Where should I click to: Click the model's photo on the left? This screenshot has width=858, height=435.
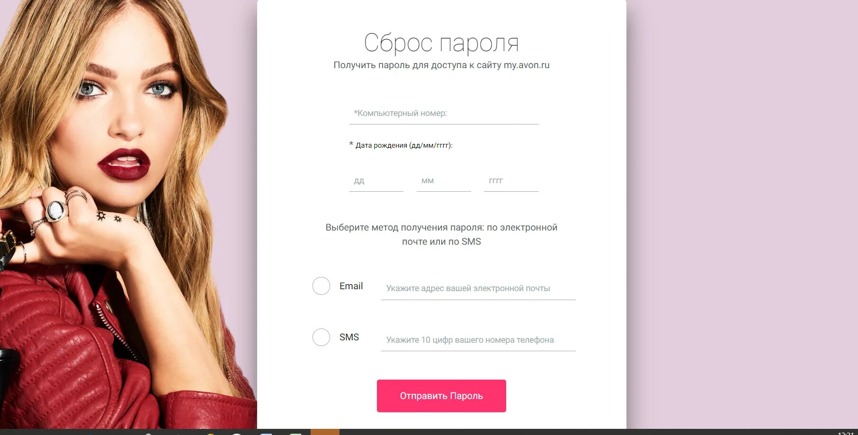pos(128,214)
